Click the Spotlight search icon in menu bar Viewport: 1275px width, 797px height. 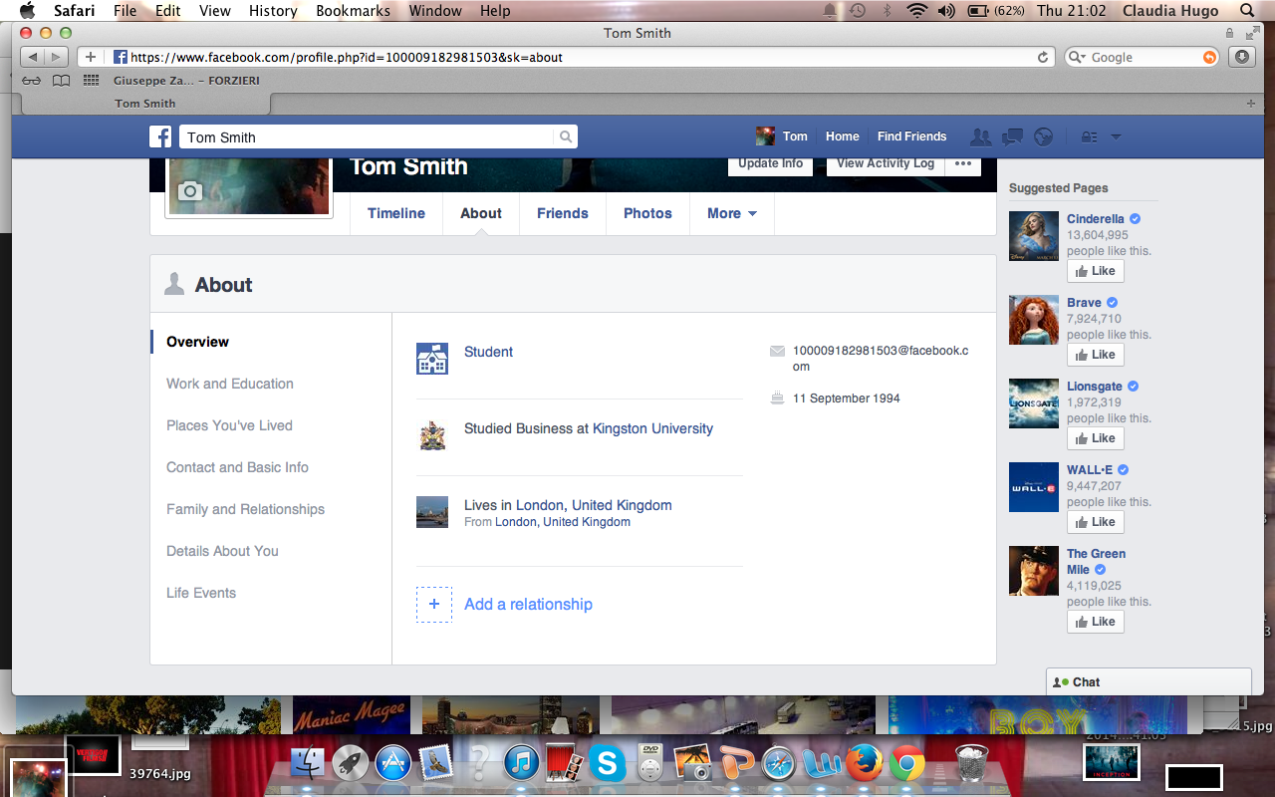coord(1247,11)
